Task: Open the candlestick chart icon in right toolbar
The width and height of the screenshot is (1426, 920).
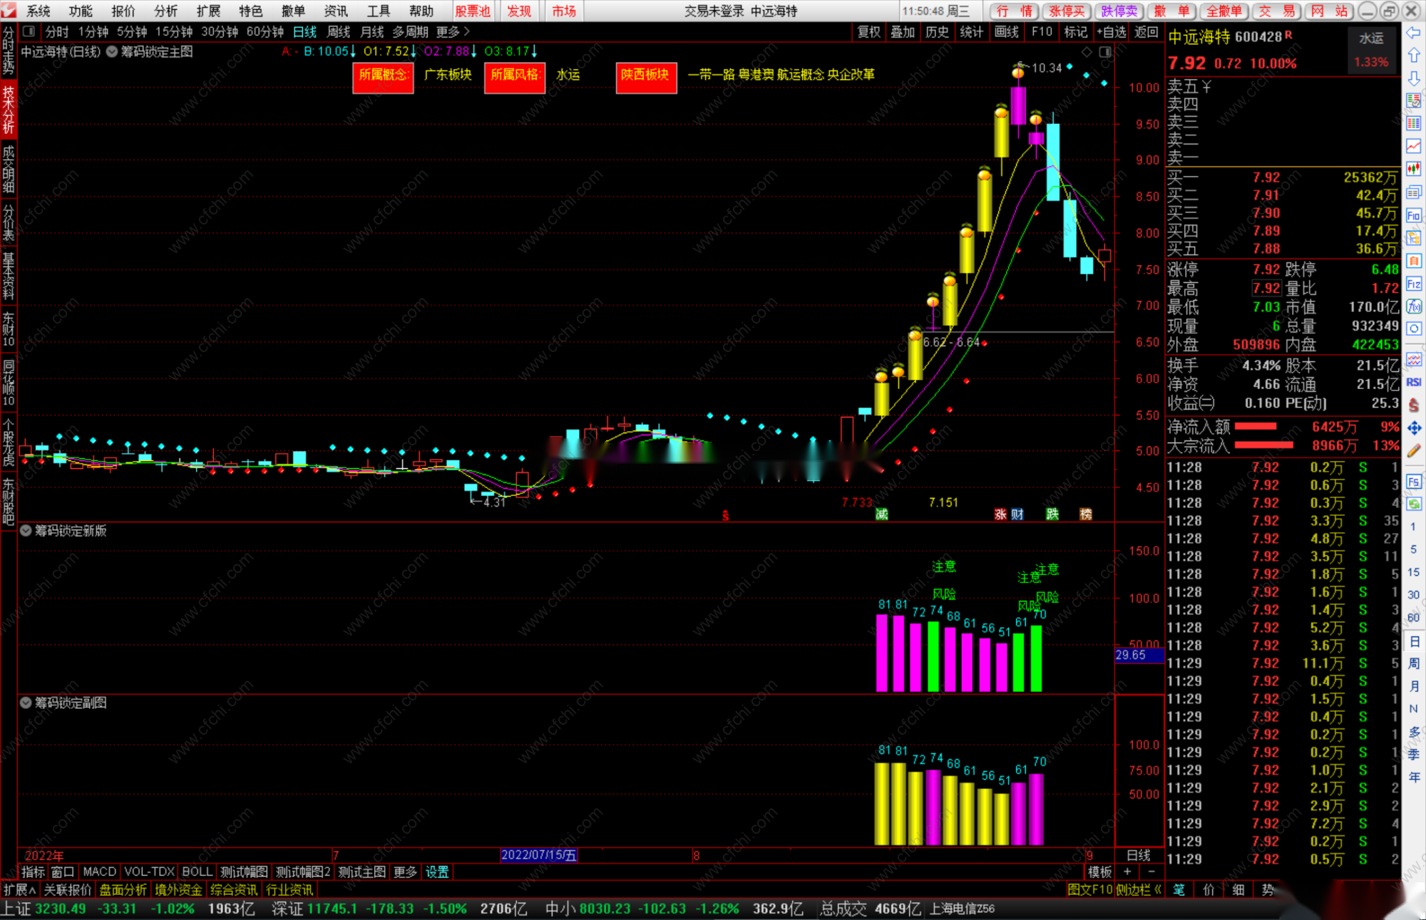Action: 1413,169
